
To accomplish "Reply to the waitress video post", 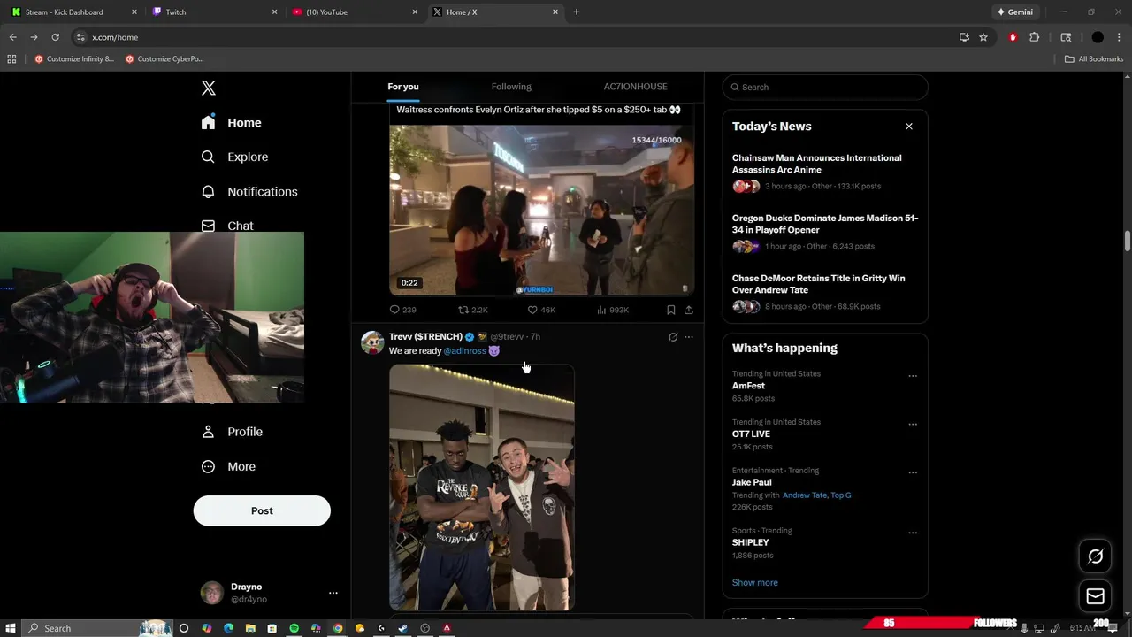I will 402,310.
